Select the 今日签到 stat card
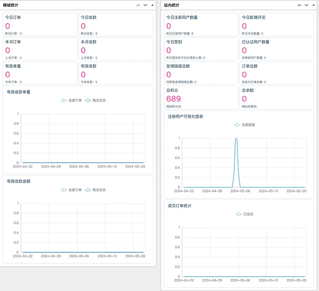The height and width of the screenshot is (291, 319). pyautogui.click(x=201, y=49)
